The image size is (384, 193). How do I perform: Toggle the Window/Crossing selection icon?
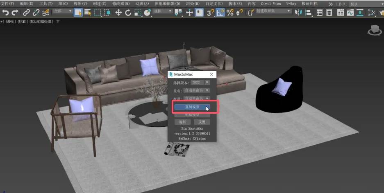click(x=107, y=12)
